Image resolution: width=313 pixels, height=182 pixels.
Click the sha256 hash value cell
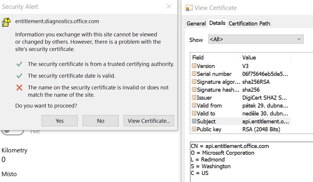[251, 90]
